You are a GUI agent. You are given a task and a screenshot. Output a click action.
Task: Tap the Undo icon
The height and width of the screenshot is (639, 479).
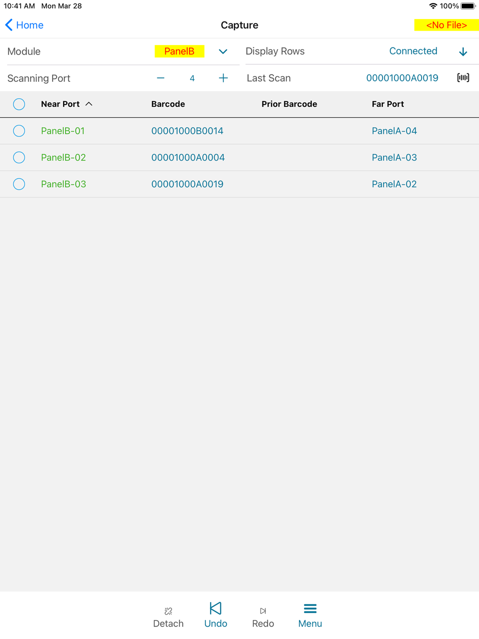click(x=216, y=608)
